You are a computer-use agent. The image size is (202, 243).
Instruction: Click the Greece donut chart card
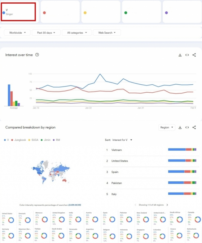(177, 235)
